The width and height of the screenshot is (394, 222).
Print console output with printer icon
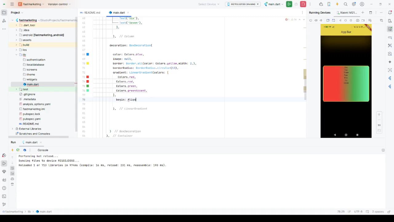[12, 179]
